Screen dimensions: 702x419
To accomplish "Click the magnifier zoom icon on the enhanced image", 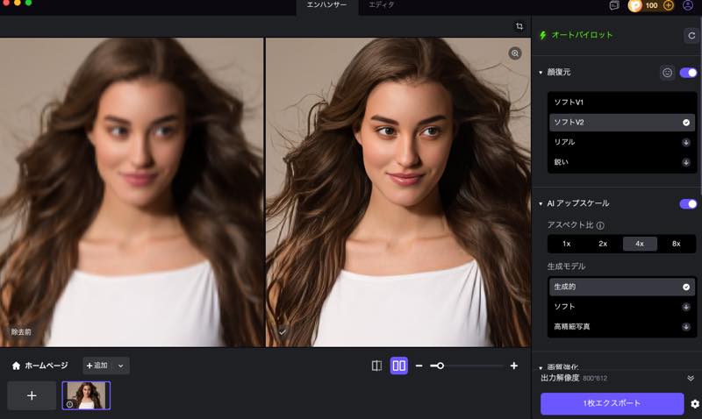I will pyautogui.click(x=515, y=53).
